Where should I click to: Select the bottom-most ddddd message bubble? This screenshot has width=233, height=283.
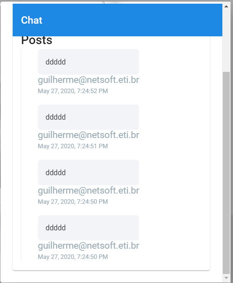tap(88, 228)
